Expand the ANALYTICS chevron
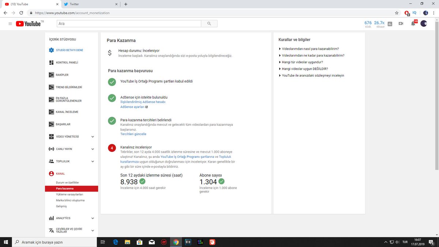The height and width of the screenshot is (247, 439). coord(93,218)
